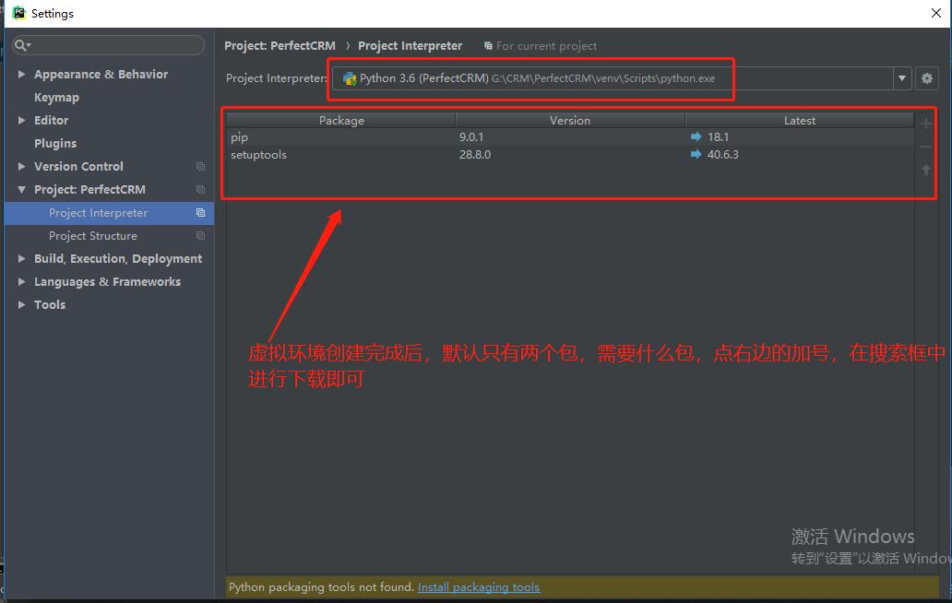Open the Python 3.6 (PerfectCRM) interpreter combo box
The image size is (952, 603).
(x=622, y=78)
